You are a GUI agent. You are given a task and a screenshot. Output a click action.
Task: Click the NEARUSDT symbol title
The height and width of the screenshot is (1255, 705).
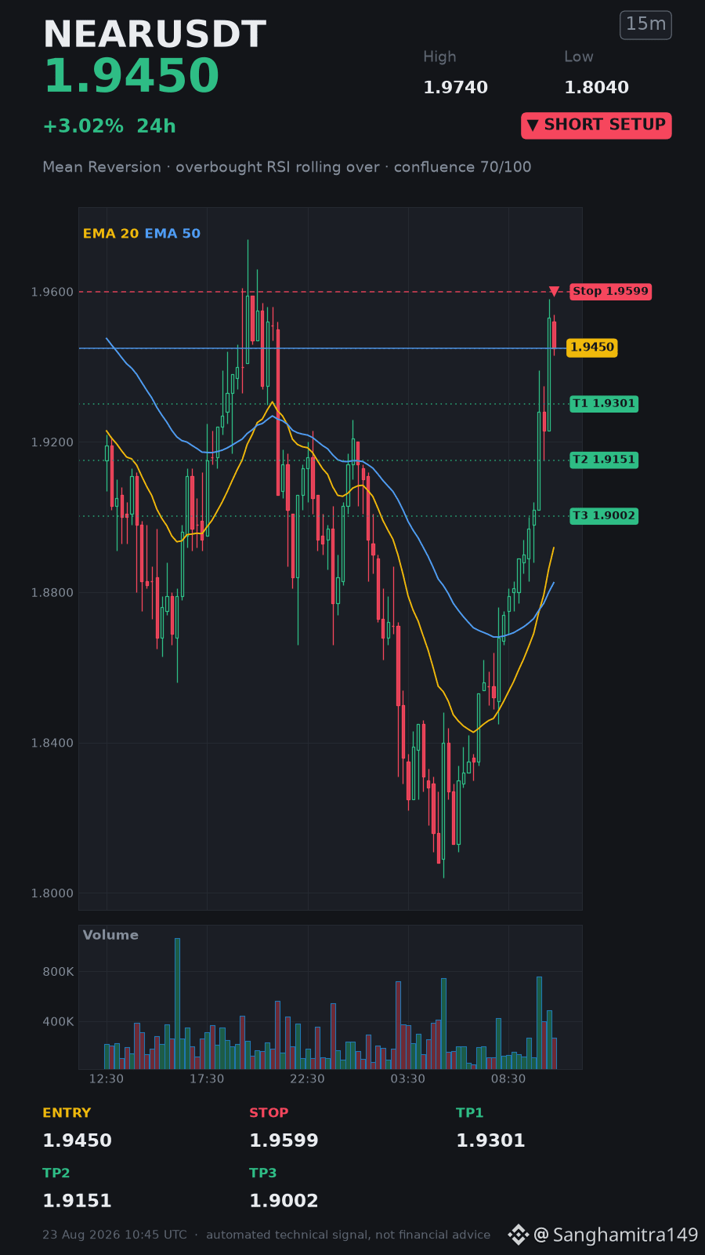154,35
